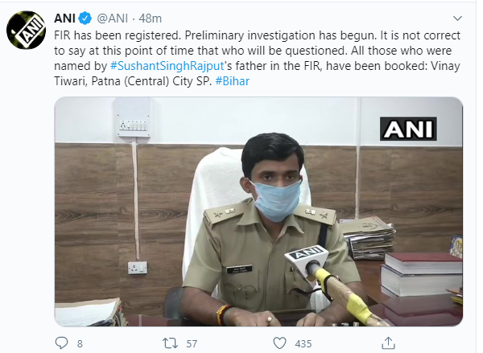
Task: Play the police officer video thumbnail
Action: pos(258,211)
